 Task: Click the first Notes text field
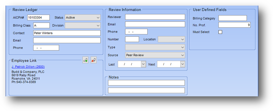click(146, 83)
